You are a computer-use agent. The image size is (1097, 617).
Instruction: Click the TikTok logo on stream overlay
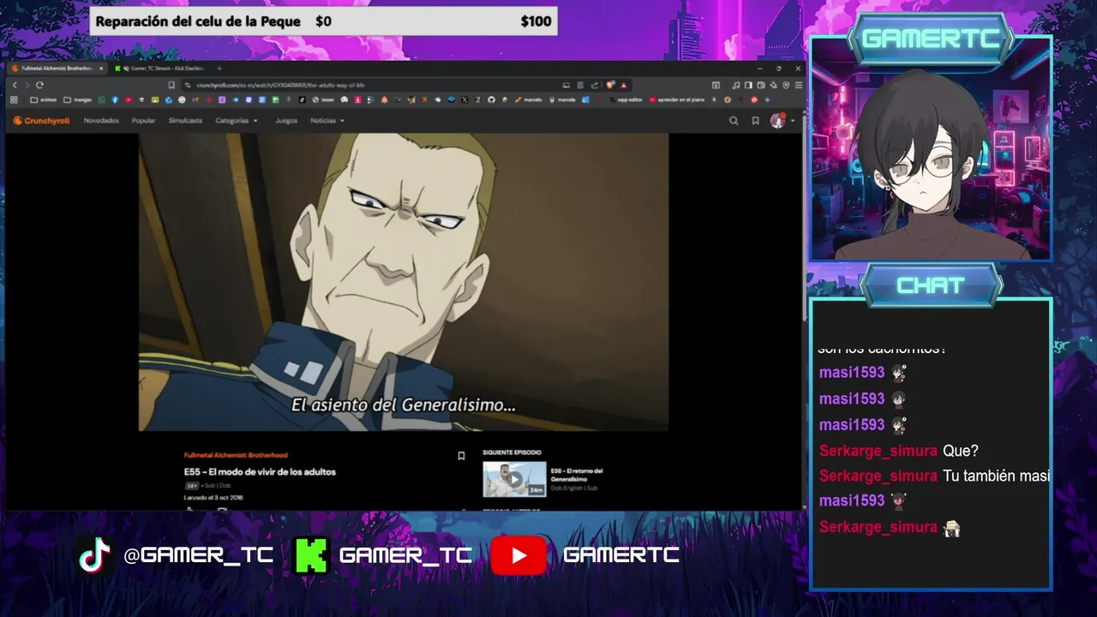tap(94, 555)
